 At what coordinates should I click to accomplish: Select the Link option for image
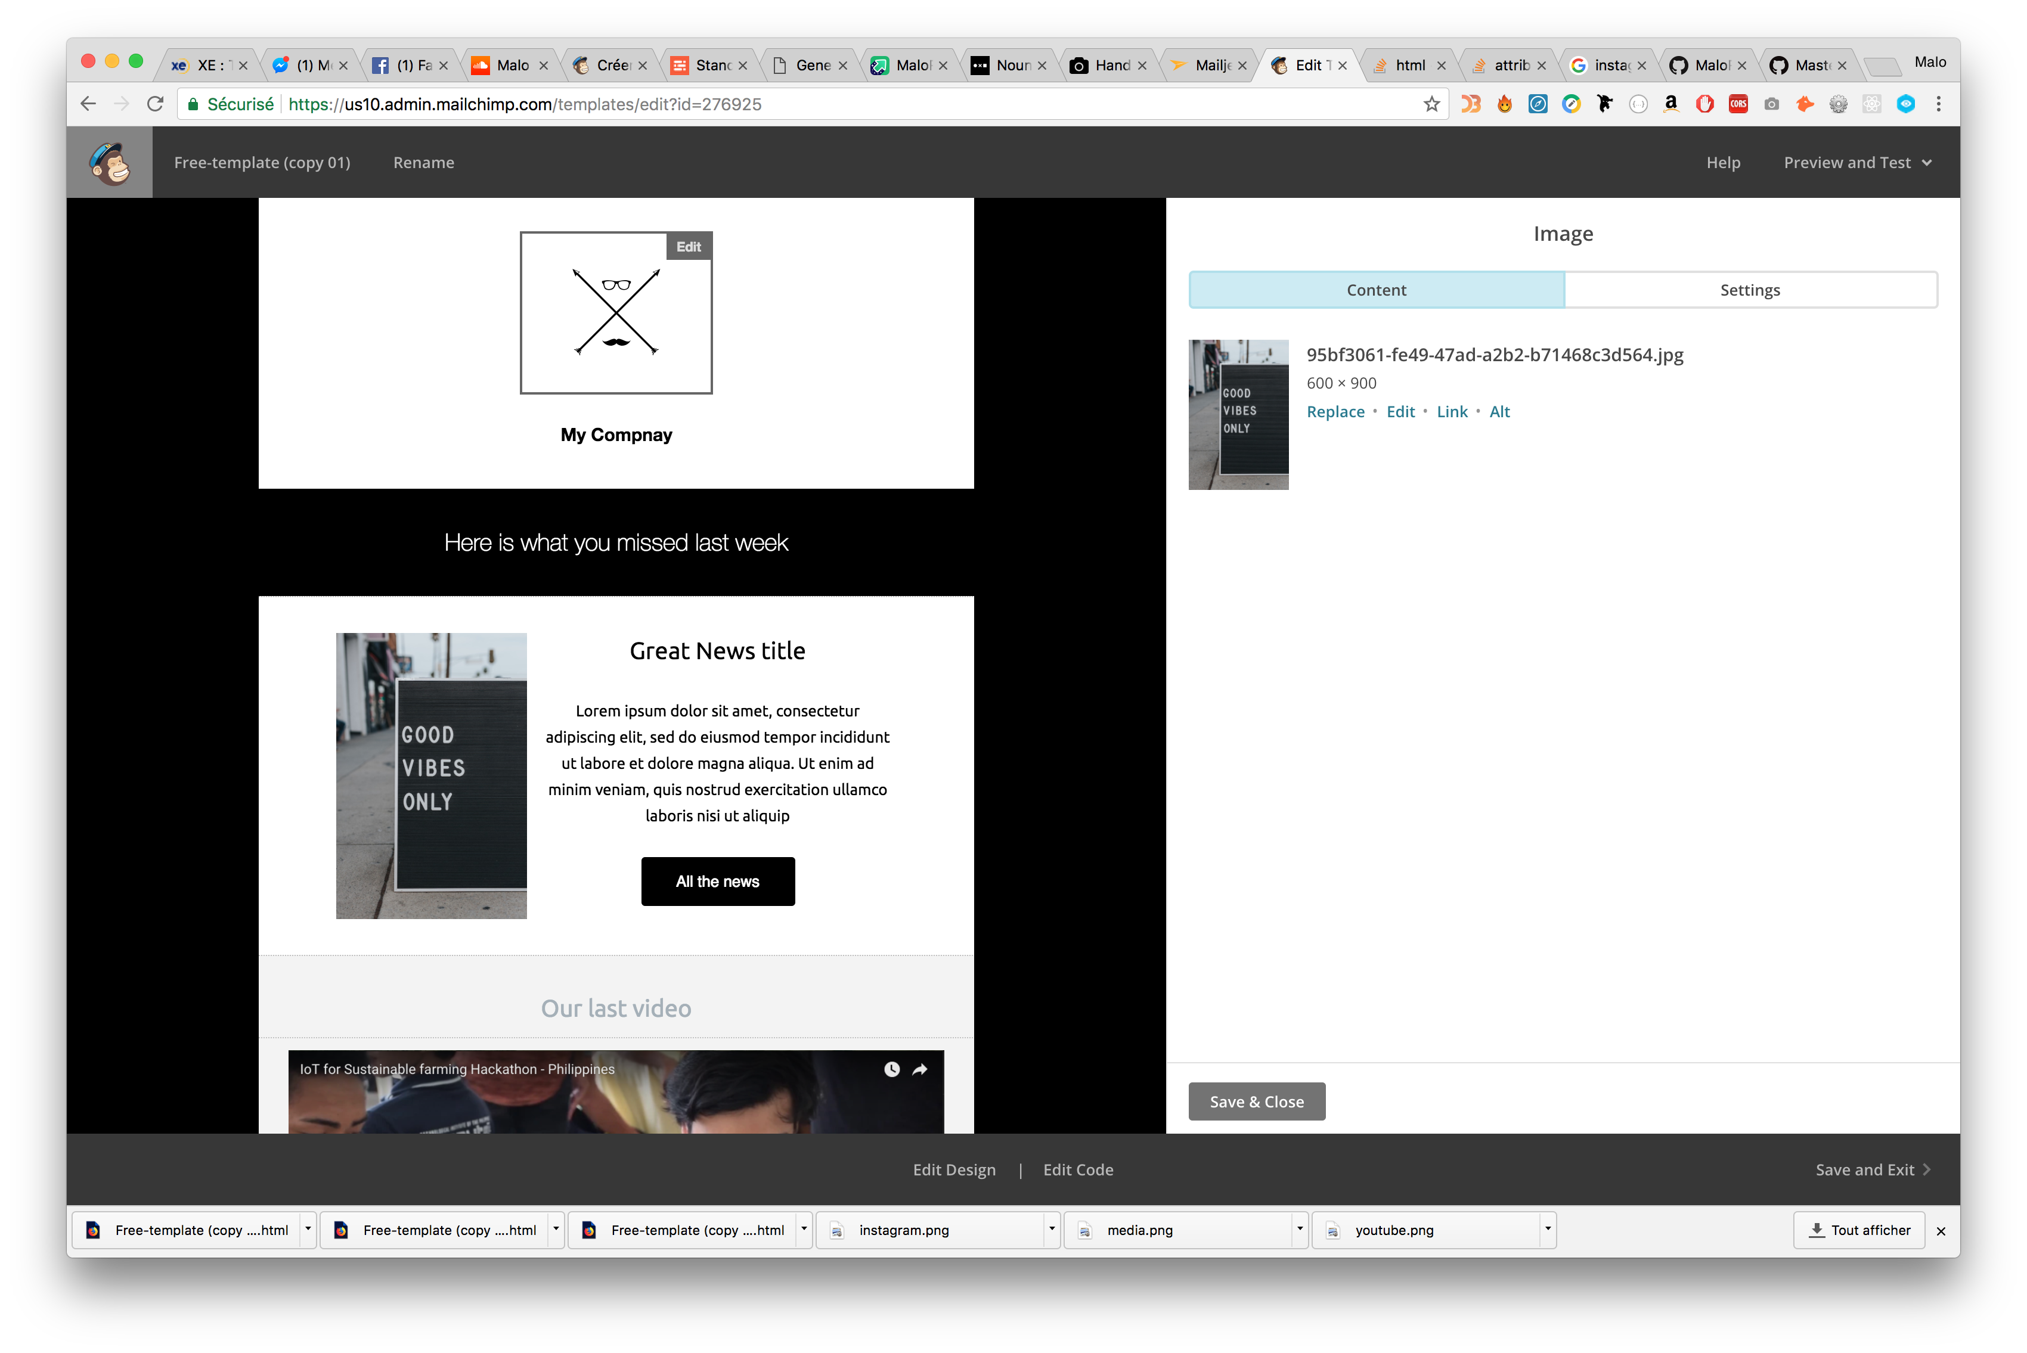click(x=1449, y=411)
